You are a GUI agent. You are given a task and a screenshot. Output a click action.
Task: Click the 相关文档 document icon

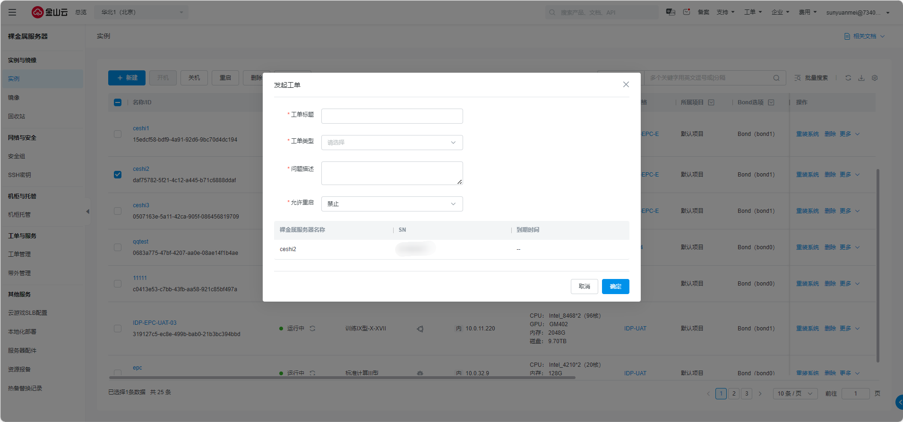coord(847,36)
